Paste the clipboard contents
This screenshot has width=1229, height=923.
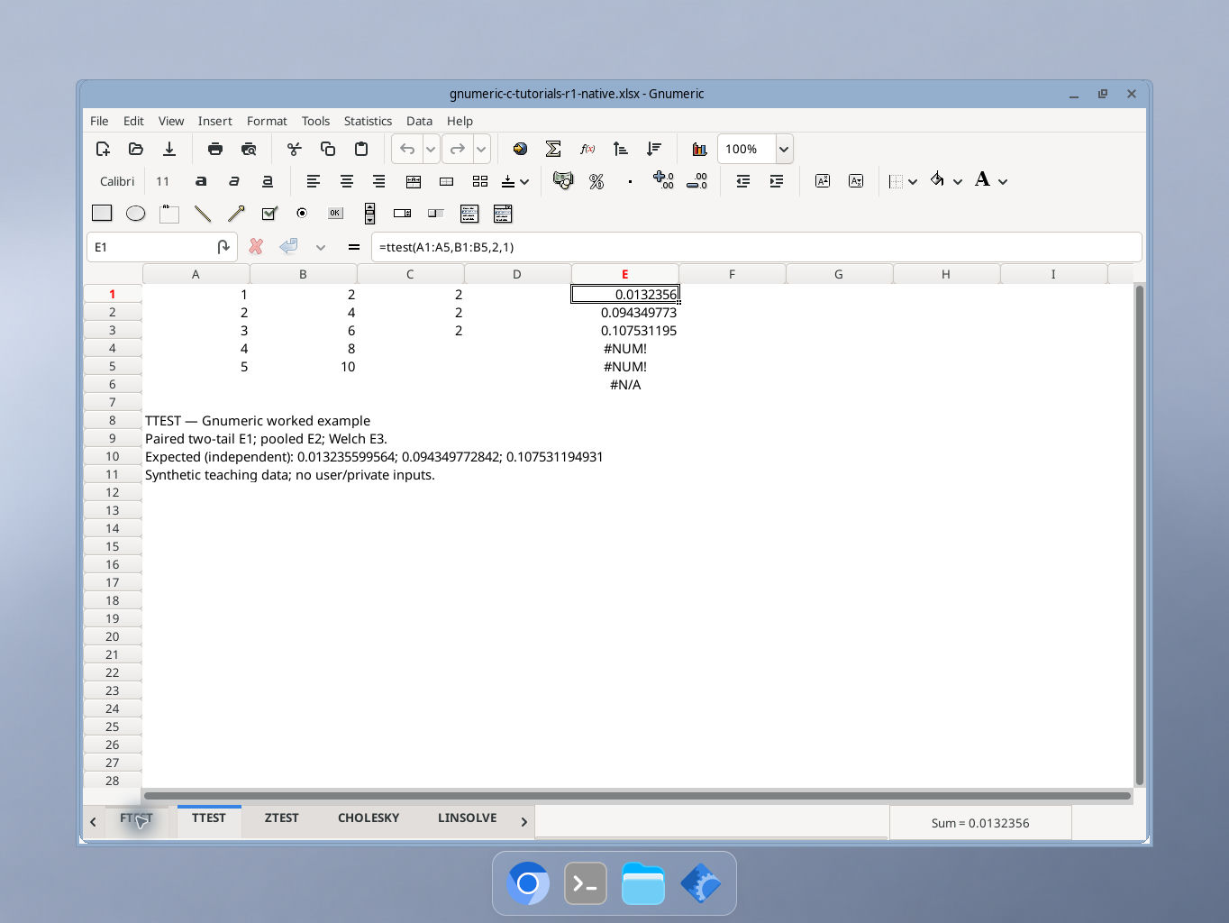point(361,149)
